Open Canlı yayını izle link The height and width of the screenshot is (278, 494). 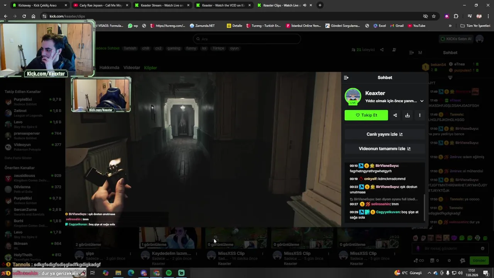pyautogui.click(x=385, y=134)
